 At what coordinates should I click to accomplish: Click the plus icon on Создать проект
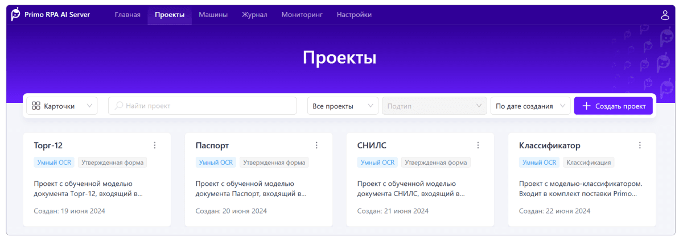(586, 106)
